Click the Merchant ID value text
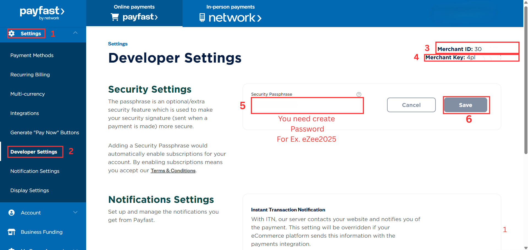The image size is (528, 250). (x=478, y=49)
